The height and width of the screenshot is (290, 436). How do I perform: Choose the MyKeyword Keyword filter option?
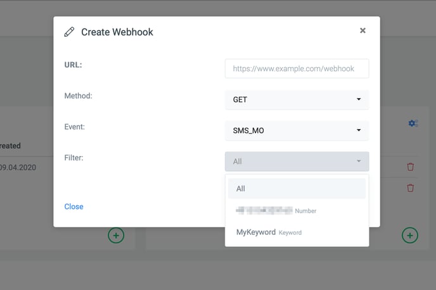[x=297, y=232]
